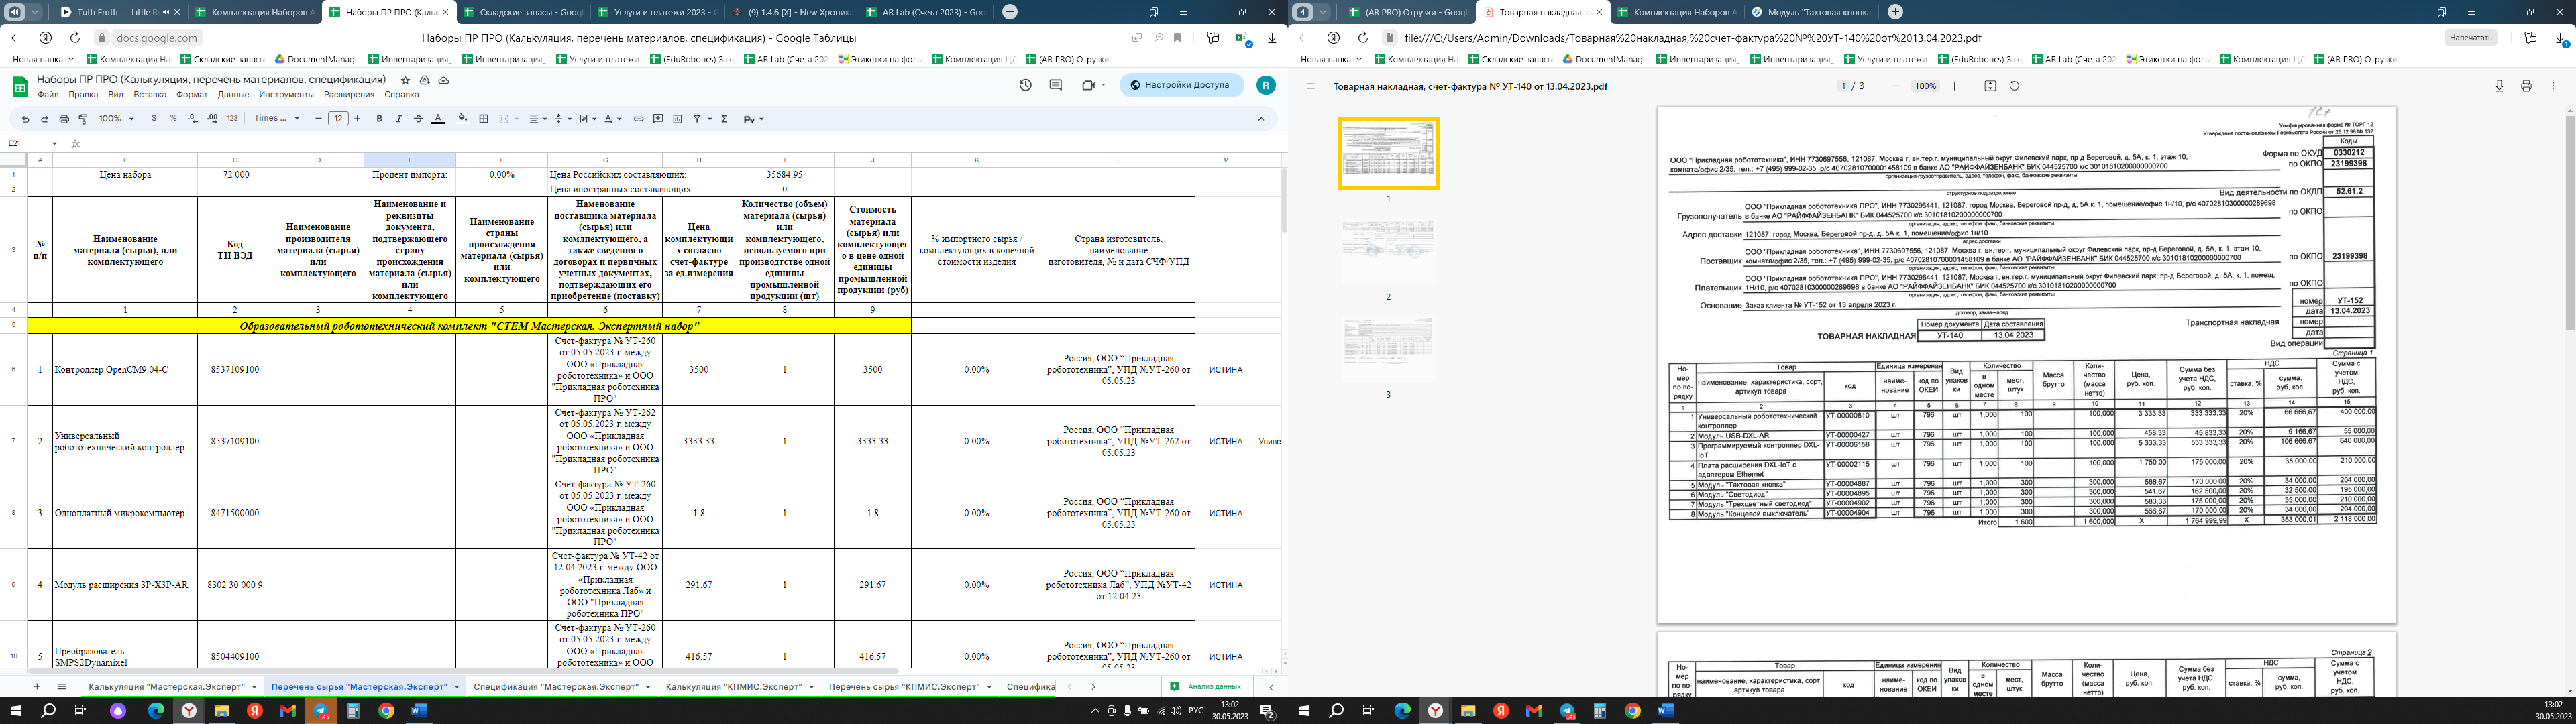Open the zoom 100% dropdown in Sheets
The image size is (2576, 724).
[116, 119]
